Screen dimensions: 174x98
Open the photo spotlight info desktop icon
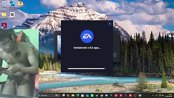point(13,5)
